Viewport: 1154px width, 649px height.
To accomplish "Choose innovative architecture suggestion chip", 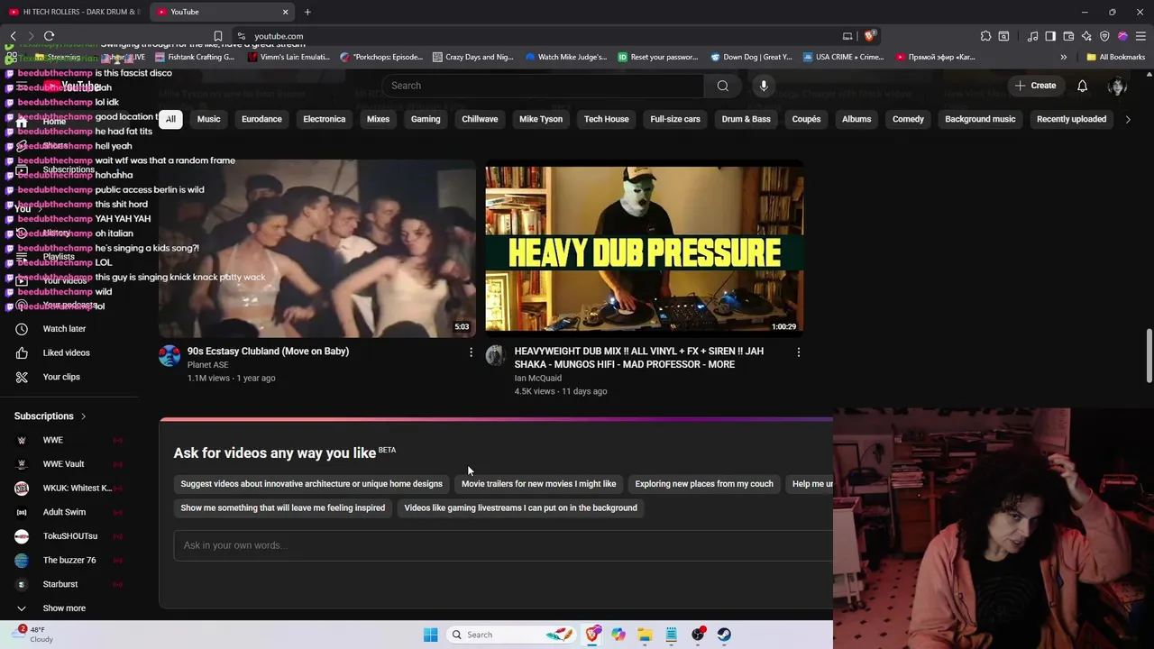I will [311, 484].
